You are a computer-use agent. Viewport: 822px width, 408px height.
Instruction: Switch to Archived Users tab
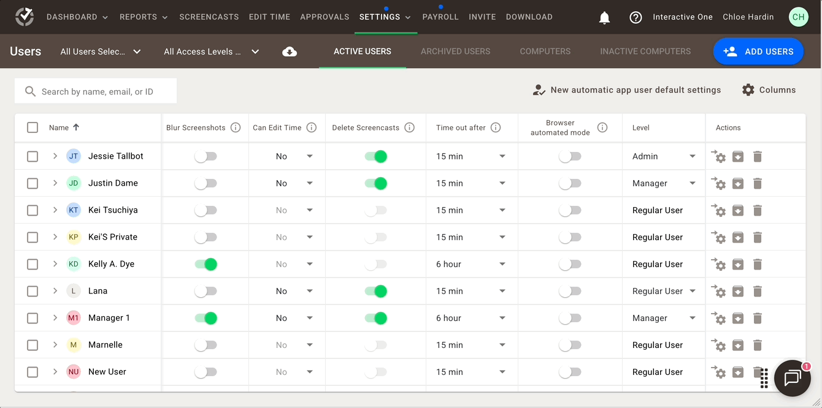pos(455,51)
